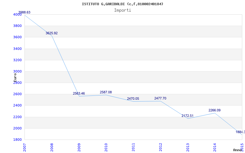The width and height of the screenshot is (245, 153).
Task: Click the y-axis tick label 2000
Action: [x=17, y=128]
